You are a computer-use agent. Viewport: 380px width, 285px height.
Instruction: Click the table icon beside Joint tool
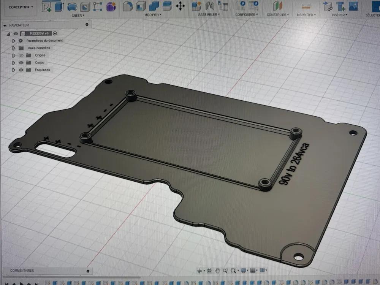tap(223, 6)
